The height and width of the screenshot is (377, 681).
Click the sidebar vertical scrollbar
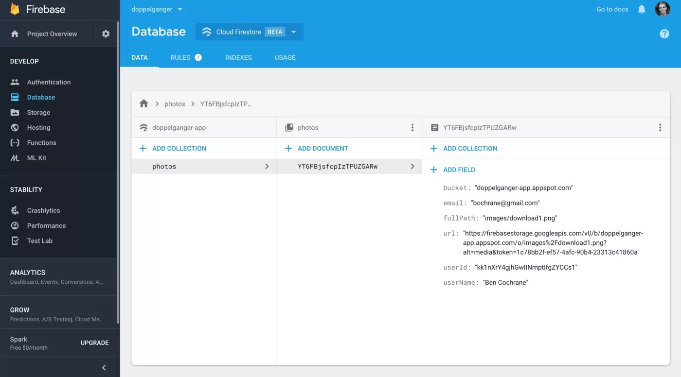point(118,173)
